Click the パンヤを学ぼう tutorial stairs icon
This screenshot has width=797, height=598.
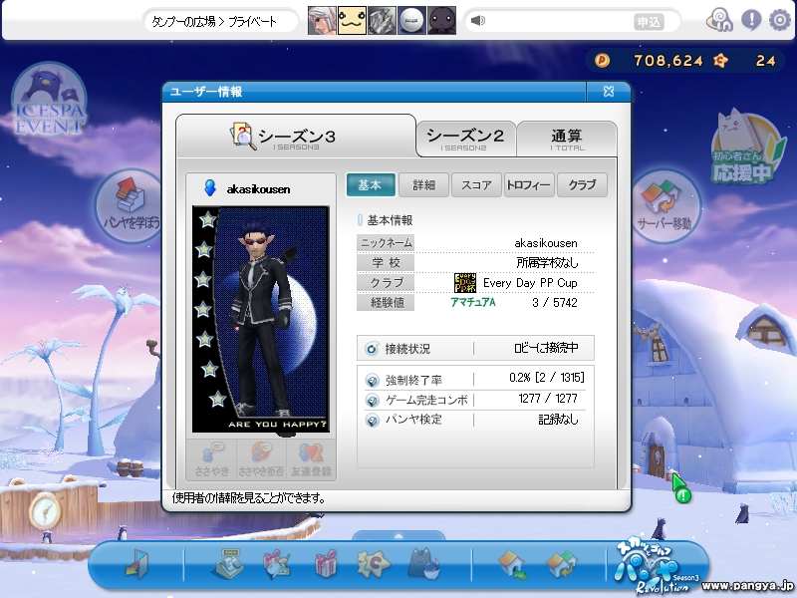130,205
